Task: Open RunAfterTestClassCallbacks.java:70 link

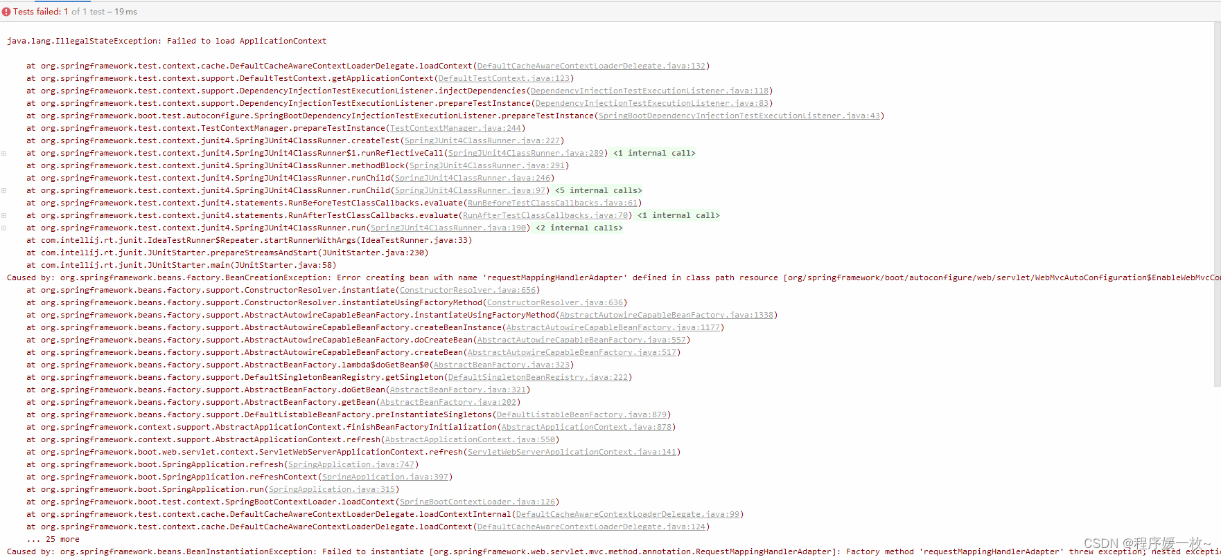Action: pos(545,215)
